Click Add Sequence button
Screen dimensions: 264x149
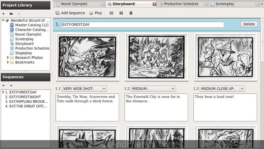[x=70, y=13]
